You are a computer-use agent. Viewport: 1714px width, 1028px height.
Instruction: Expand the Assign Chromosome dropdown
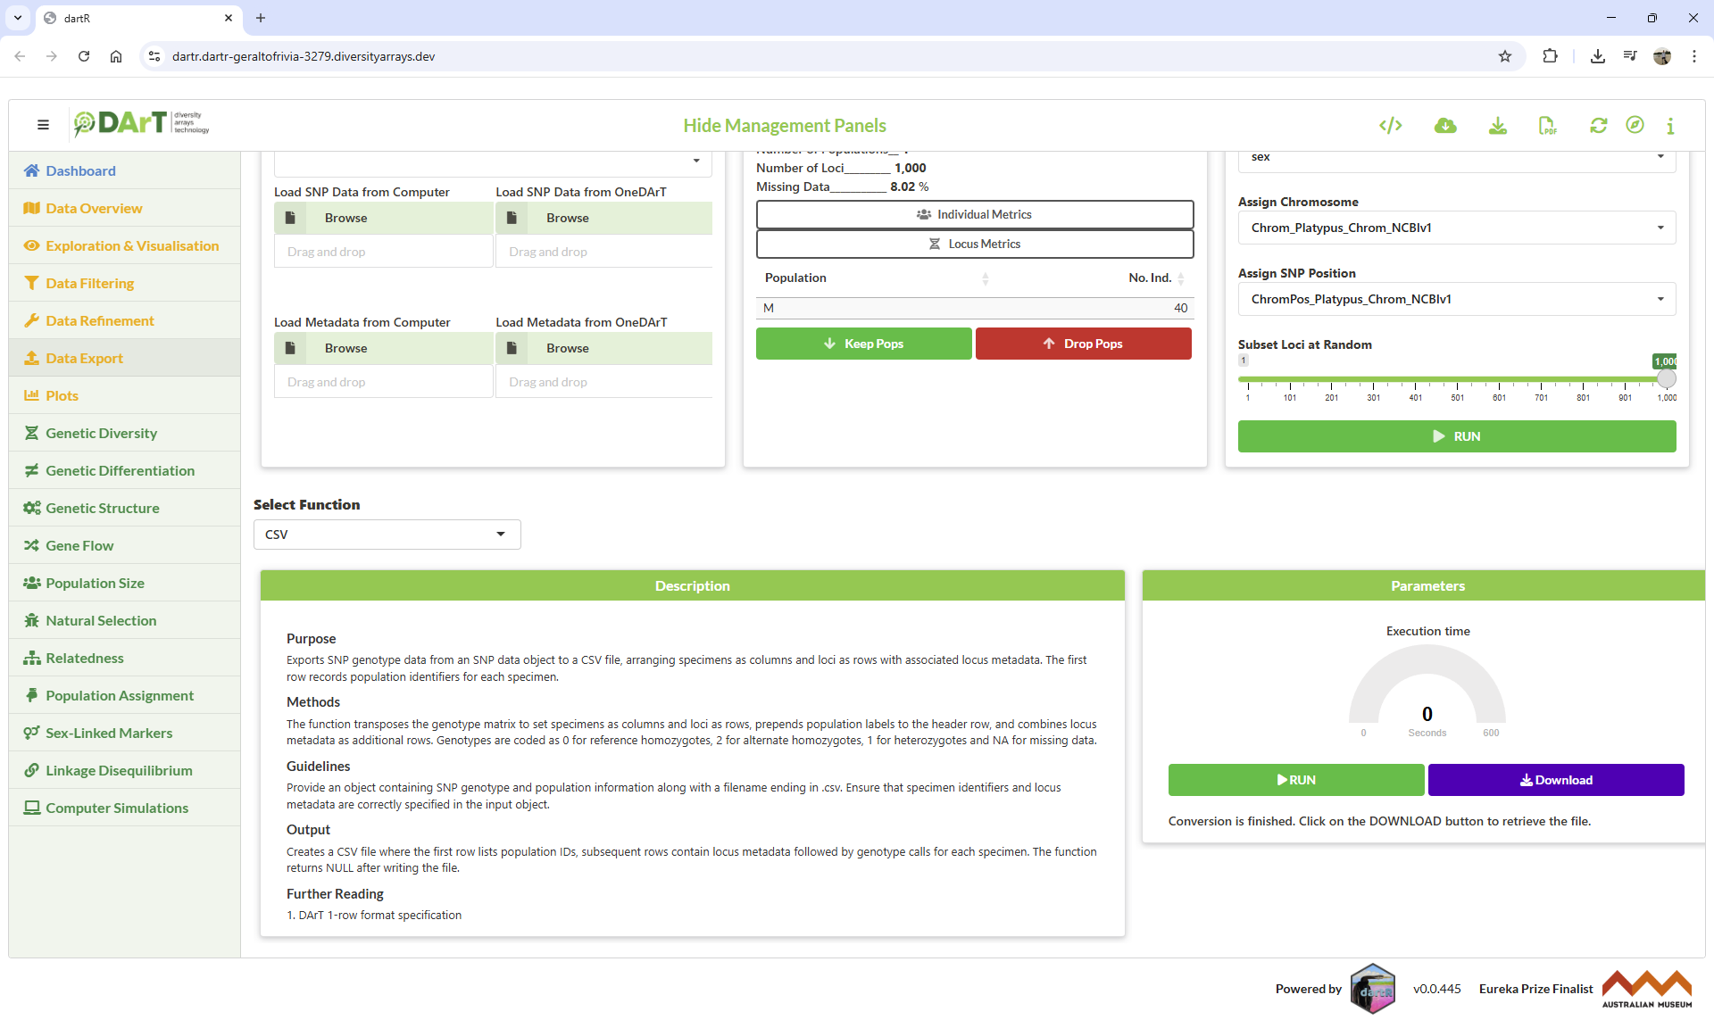[1456, 228]
